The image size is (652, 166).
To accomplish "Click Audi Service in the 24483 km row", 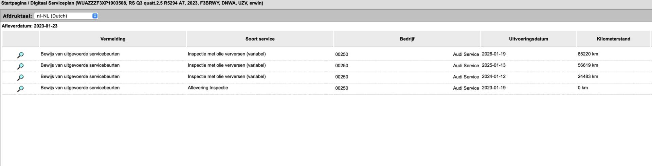I will pos(466,77).
